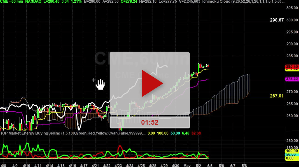Click the 4/22 date label

107,165
